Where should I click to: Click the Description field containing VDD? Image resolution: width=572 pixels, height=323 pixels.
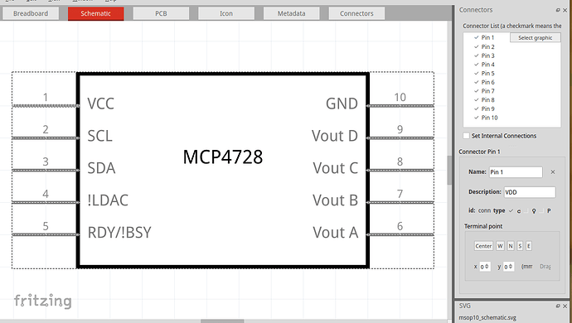[x=530, y=192]
